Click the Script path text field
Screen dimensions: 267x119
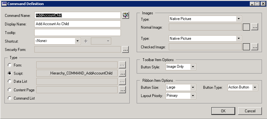[x=77, y=73]
